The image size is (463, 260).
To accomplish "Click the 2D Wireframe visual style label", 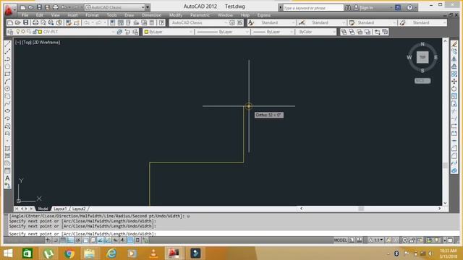I will tap(46, 42).
